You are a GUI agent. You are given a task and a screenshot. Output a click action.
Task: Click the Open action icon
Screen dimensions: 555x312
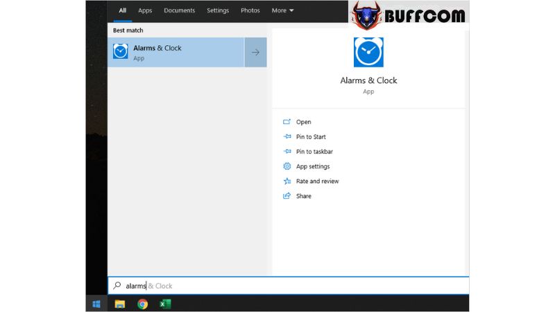tap(287, 122)
